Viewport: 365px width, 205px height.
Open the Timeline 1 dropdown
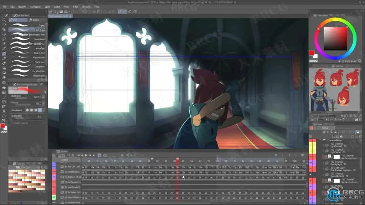tap(70, 159)
